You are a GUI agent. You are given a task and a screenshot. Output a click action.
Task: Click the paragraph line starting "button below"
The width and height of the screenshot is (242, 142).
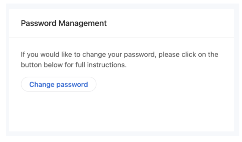(x=74, y=65)
